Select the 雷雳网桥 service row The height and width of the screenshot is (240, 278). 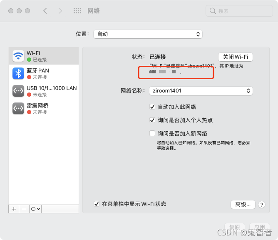pyautogui.click(x=44, y=108)
